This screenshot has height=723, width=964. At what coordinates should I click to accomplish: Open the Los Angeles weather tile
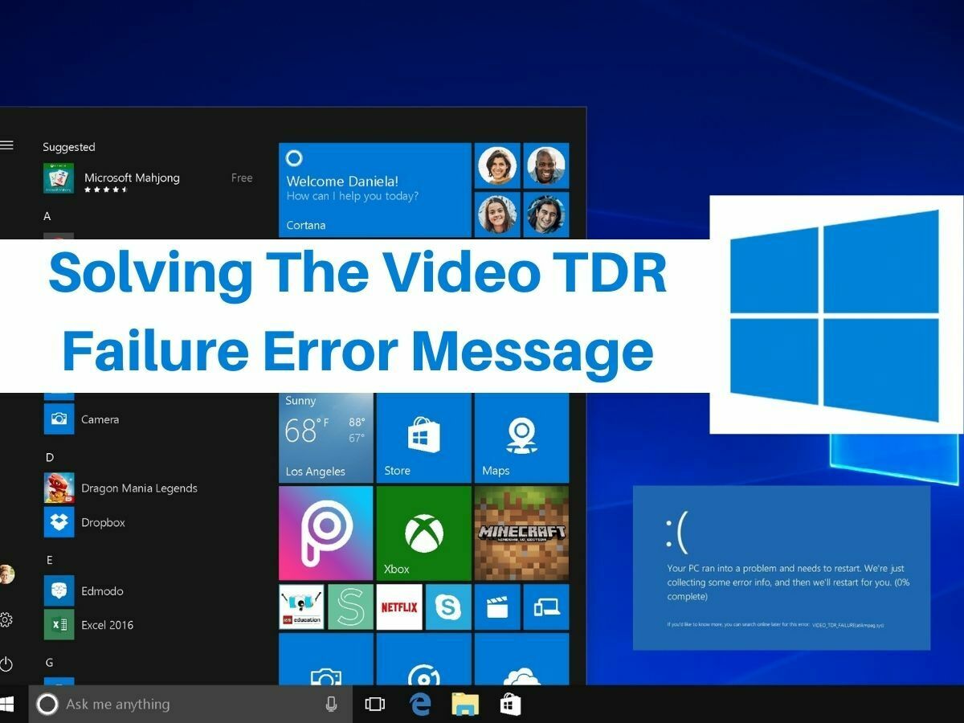(x=326, y=437)
